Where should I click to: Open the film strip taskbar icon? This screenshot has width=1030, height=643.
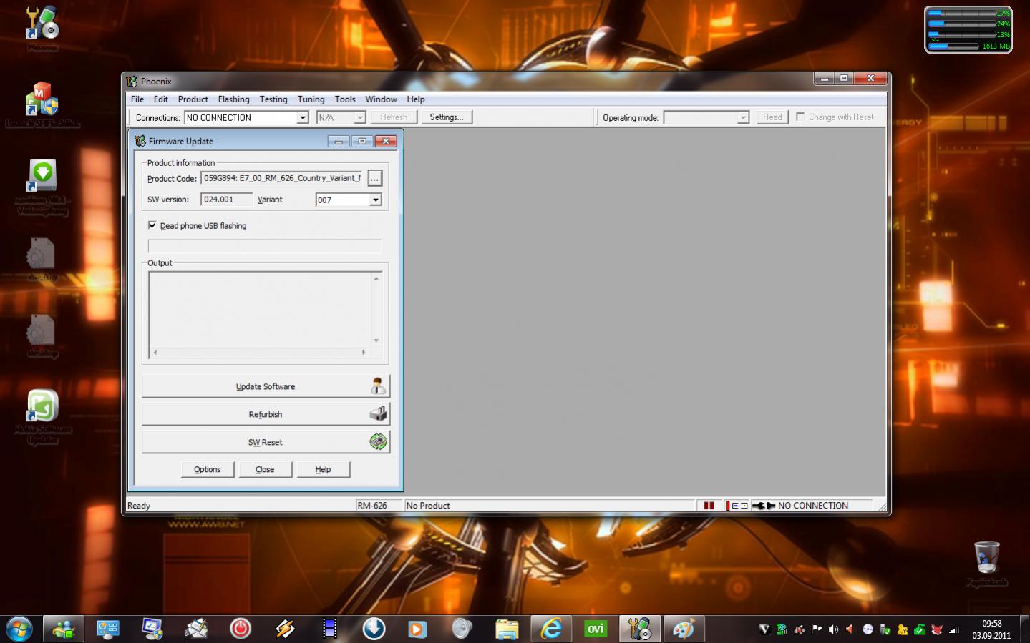329,629
